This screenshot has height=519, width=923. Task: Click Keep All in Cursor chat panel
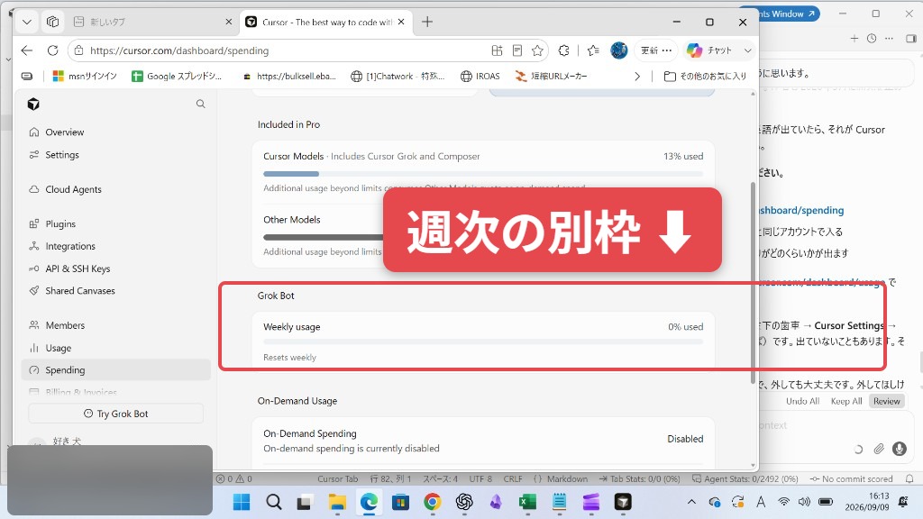845,401
